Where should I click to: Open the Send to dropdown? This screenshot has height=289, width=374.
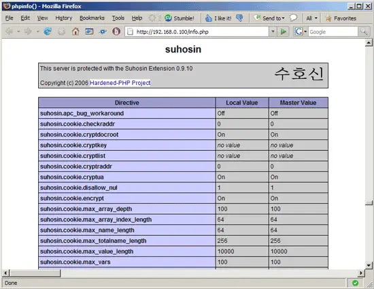pyautogui.click(x=270, y=18)
